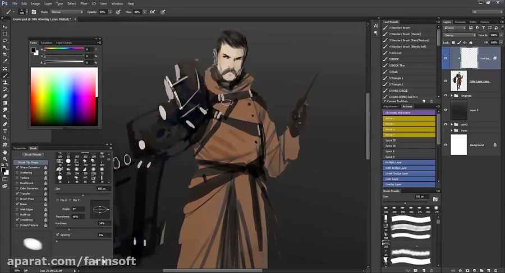Select the Eraser tool

point(5,96)
